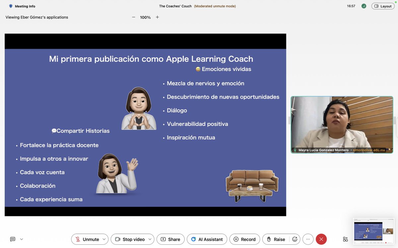Leave meeting with red X button
Screen dimensions: 398x248
[321, 239]
